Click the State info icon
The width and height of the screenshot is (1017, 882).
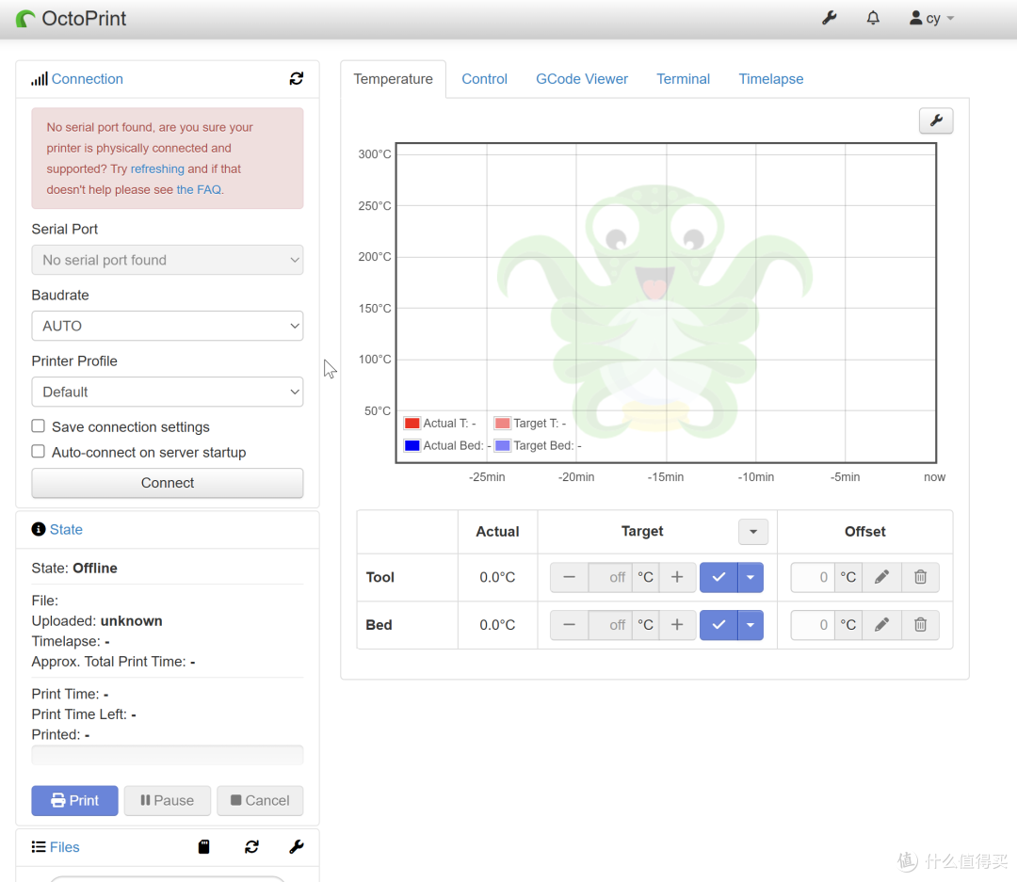pyautogui.click(x=39, y=529)
